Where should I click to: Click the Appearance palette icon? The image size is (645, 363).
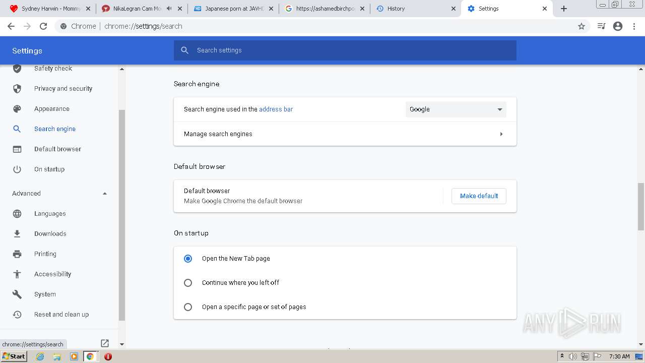pos(17,109)
